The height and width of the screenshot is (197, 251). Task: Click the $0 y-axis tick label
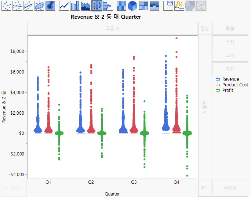(22, 133)
